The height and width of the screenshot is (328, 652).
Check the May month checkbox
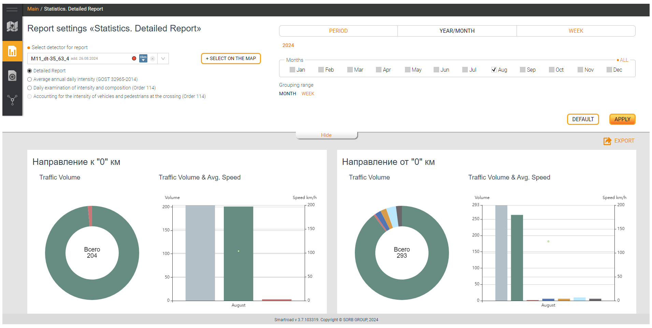(x=408, y=70)
